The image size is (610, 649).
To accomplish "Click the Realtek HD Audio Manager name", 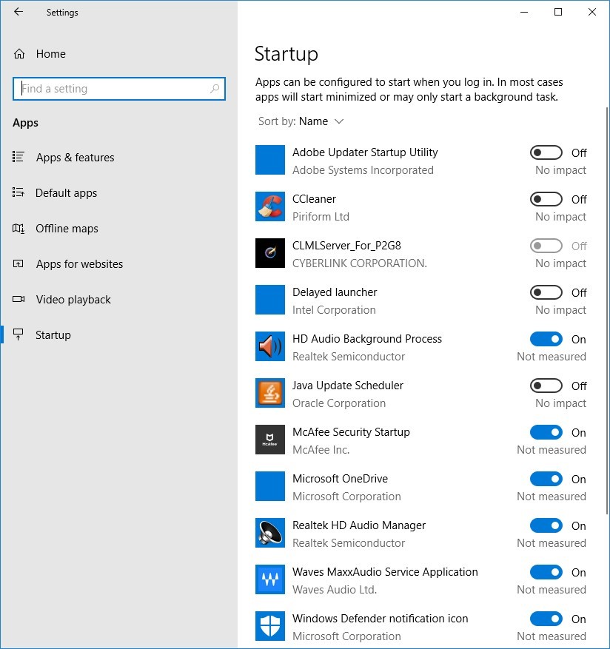I will pyautogui.click(x=358, y=525).
